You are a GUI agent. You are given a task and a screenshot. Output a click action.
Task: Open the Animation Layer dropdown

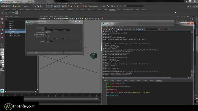click(48, 32)
